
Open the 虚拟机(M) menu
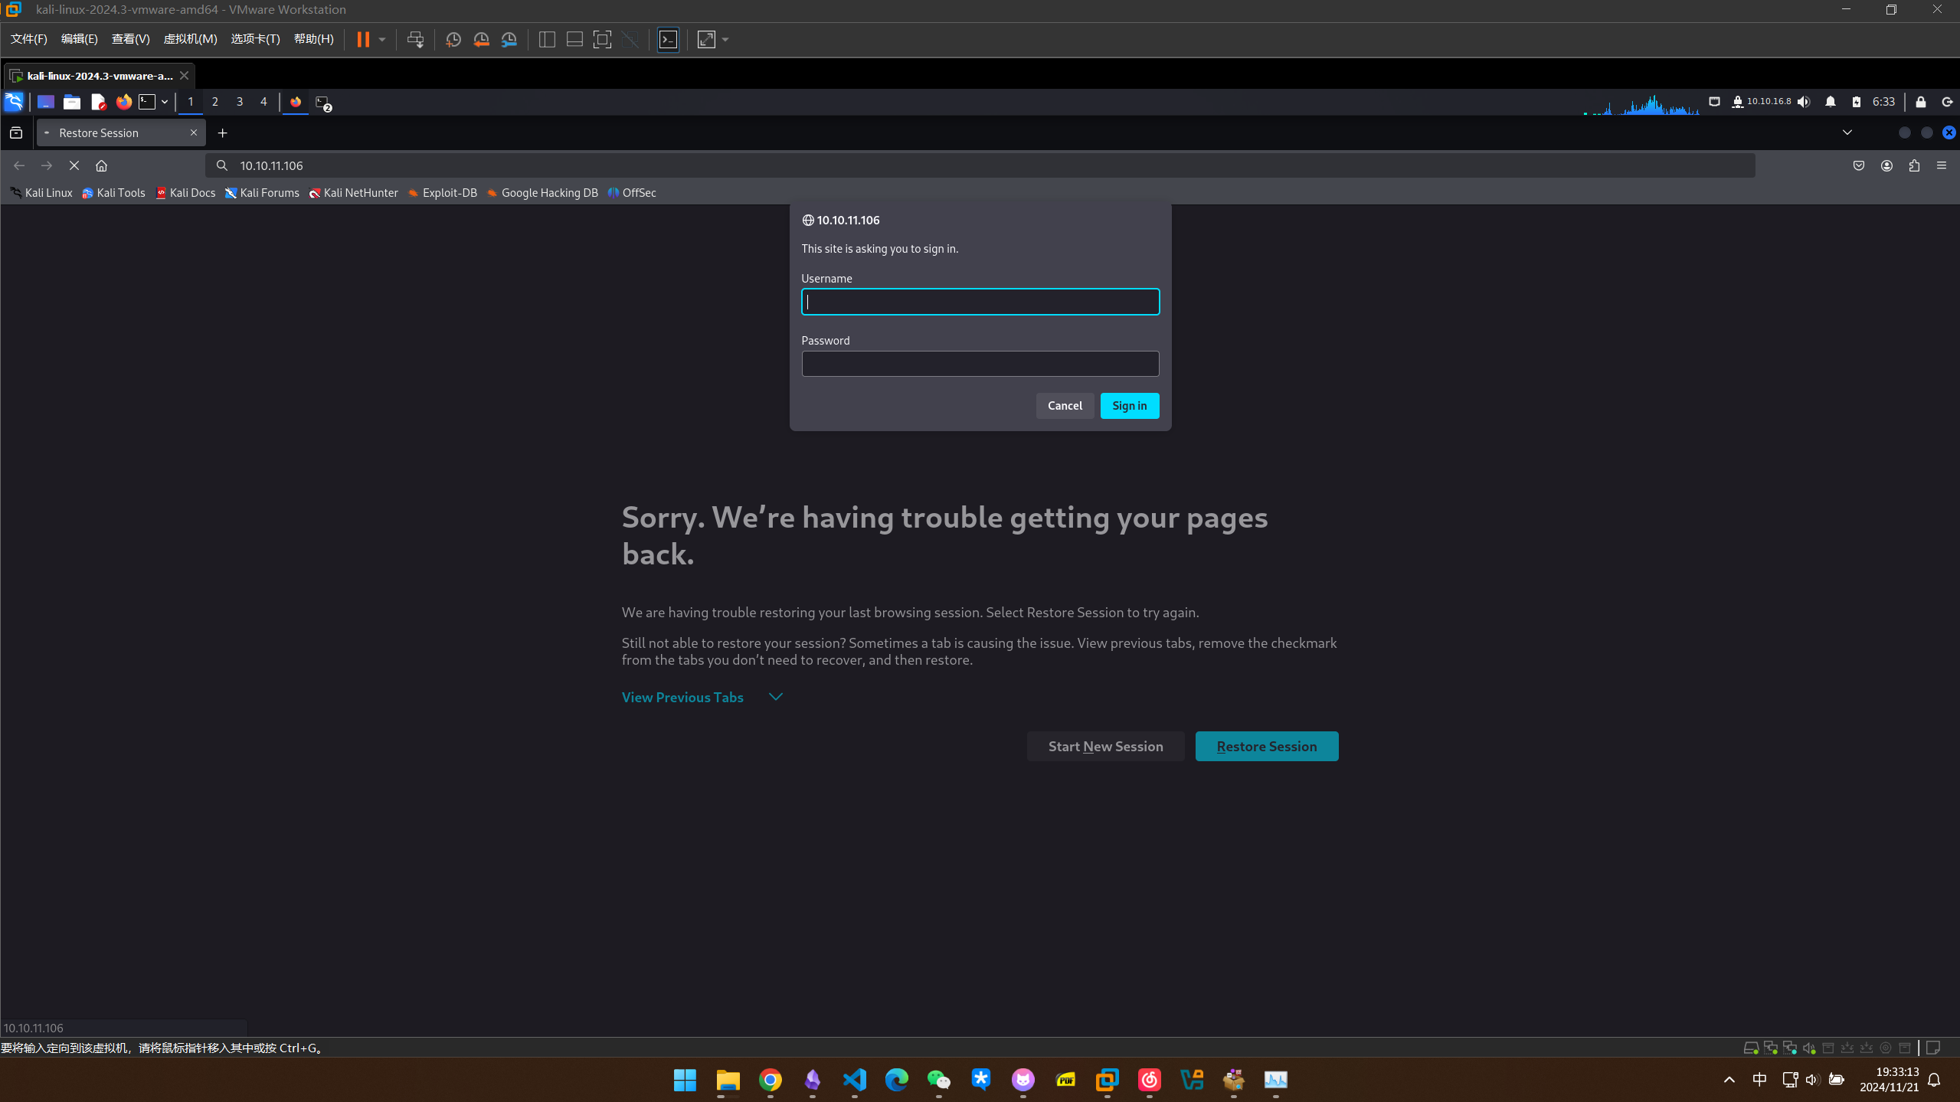click(190, 39)
